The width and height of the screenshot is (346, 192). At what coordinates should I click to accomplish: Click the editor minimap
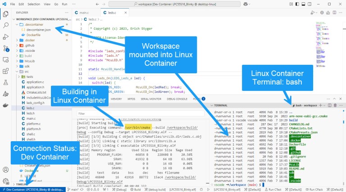[x=323, y=44]
